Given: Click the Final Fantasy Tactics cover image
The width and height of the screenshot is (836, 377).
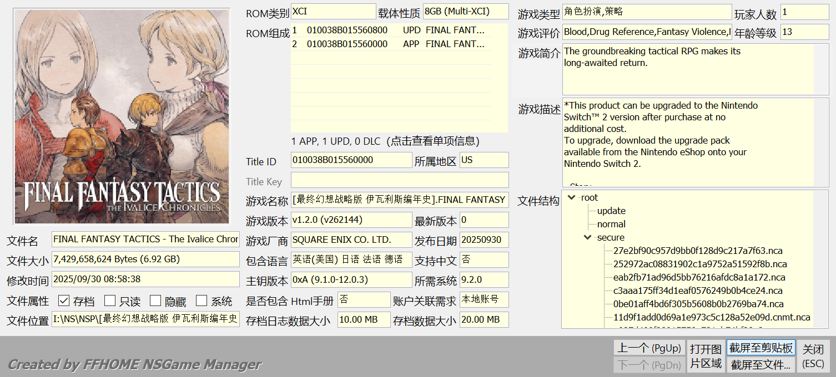Looking at the screenshot, I should tap(122, 116).
